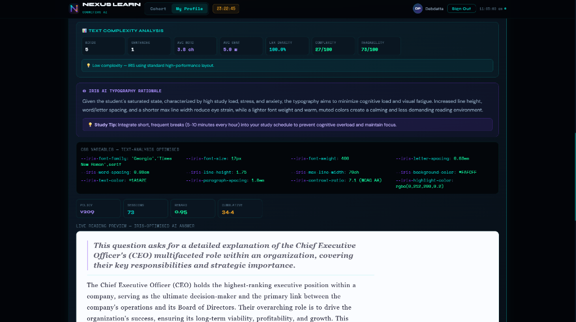Image resolution: width=576 pixels, height=322 pixels.
Task: Click the Reward value 0.95
Action: coord(181,212)
